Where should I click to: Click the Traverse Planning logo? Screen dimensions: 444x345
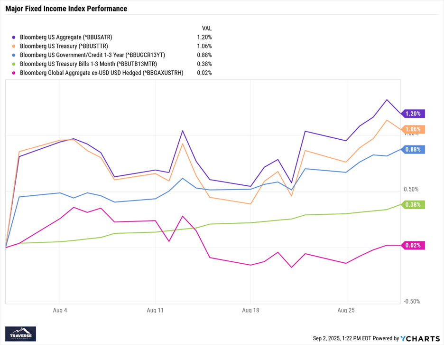coord(21,333)
